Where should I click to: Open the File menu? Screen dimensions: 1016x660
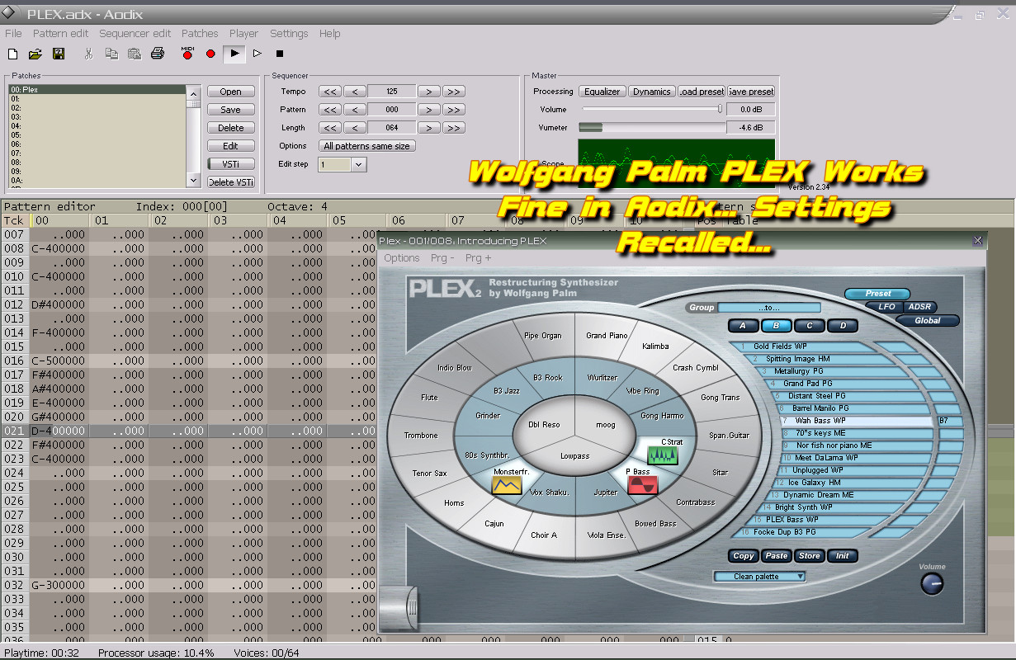coord(13,34)
